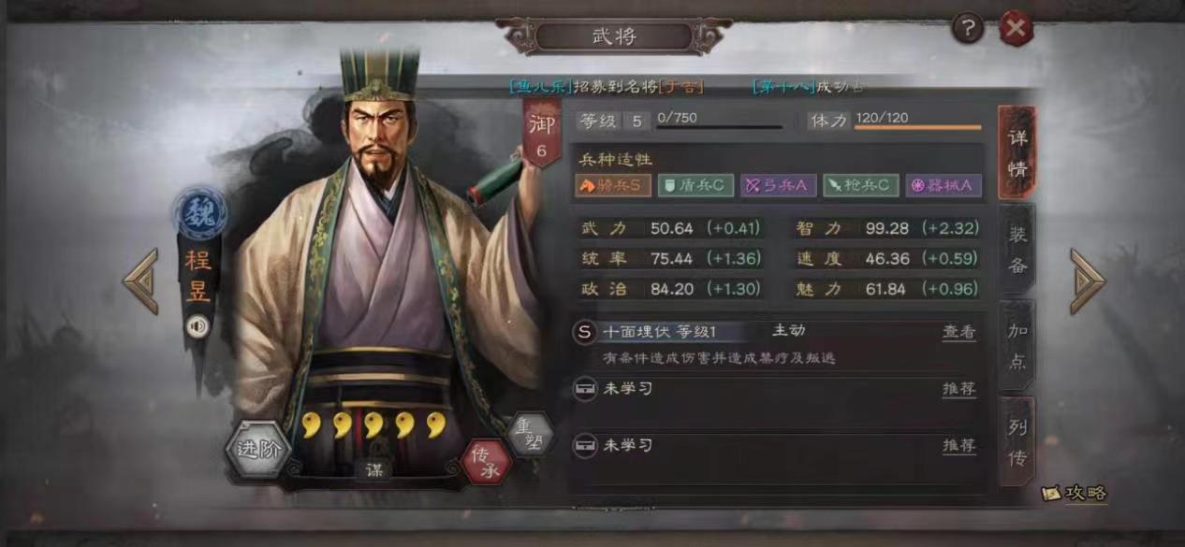Go to next general with right arrow
The width and height of the screenshot is (1185, 547).
(x=1088, y=281)
